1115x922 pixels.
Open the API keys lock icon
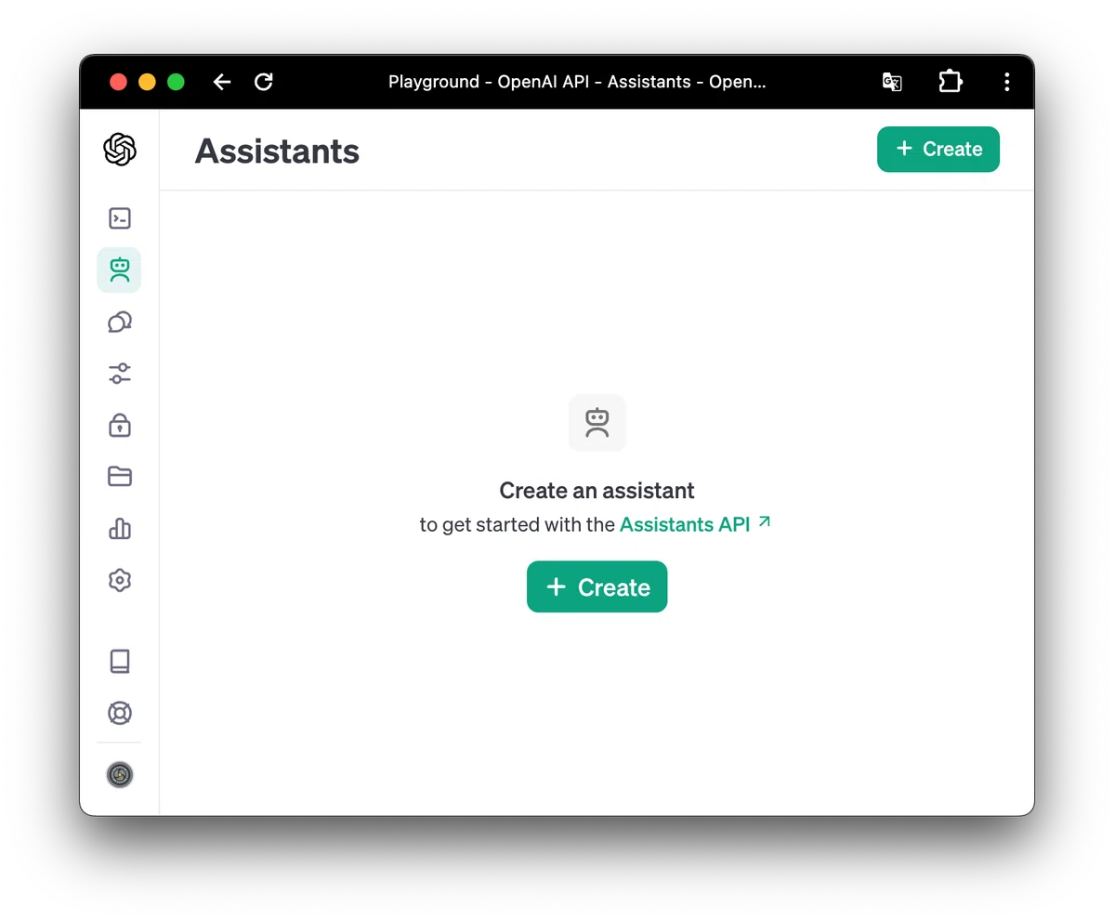(120, 425)
